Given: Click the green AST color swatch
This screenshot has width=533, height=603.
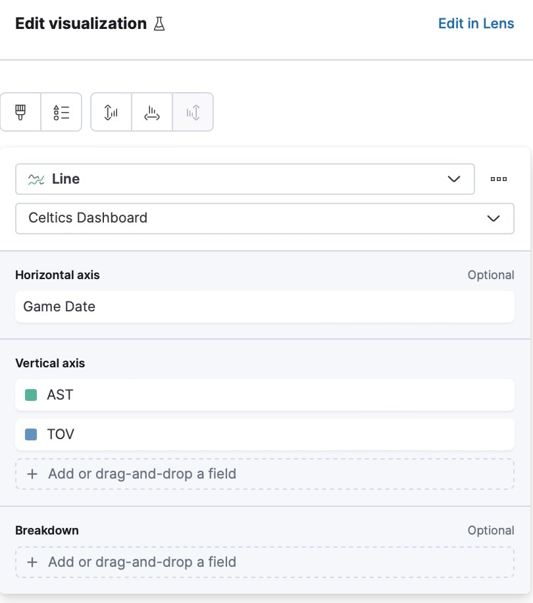Looking at the screenshot, I should [30, 395].
